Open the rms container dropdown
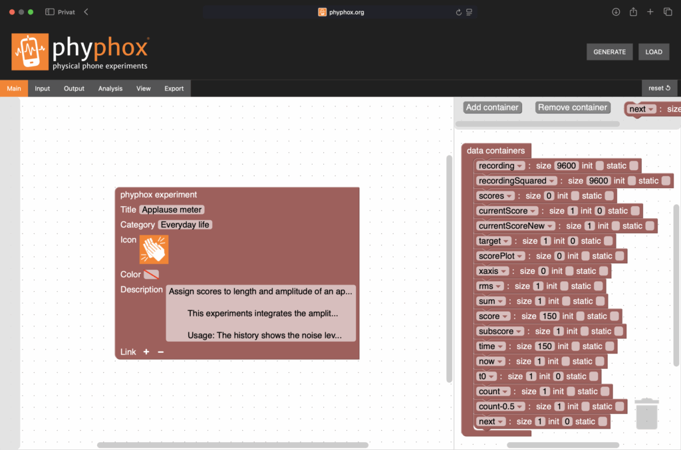 499,286
